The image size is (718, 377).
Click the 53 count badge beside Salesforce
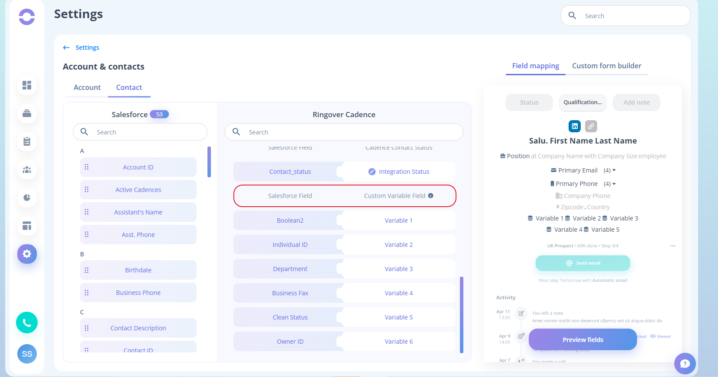click(159, 114)
